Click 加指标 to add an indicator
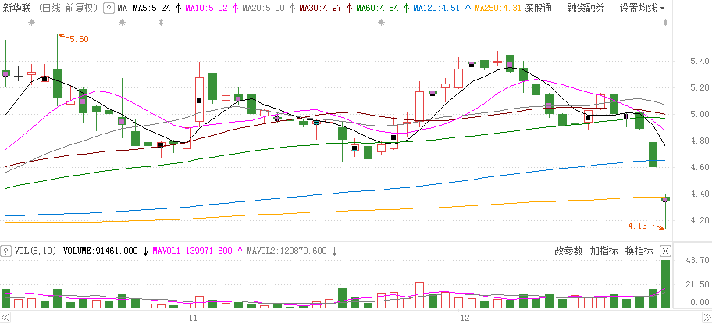Viewport: 712px width, 324px height. (604, 251)
